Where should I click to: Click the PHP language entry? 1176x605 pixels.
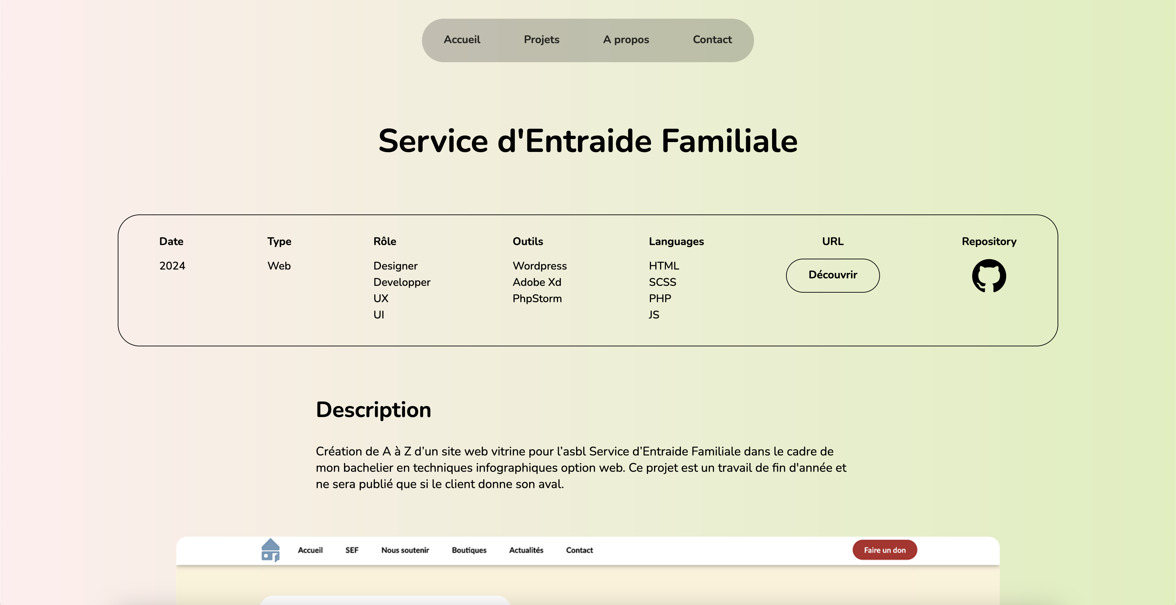tap(660, 299)
